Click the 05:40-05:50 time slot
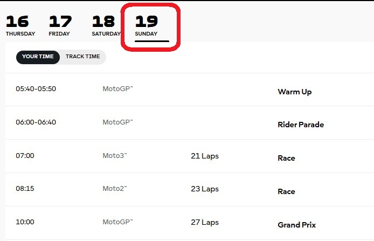This screenshot has height=241, width=374. 36,89
